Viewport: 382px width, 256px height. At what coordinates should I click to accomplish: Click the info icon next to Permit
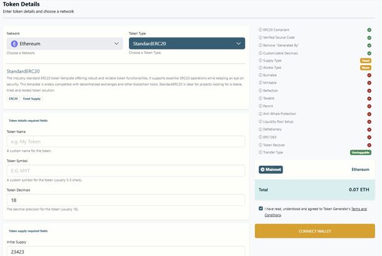click(x=261, y=106)
